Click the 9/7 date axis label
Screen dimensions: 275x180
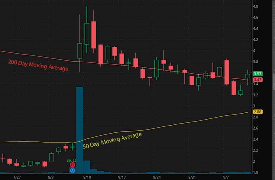226,177
